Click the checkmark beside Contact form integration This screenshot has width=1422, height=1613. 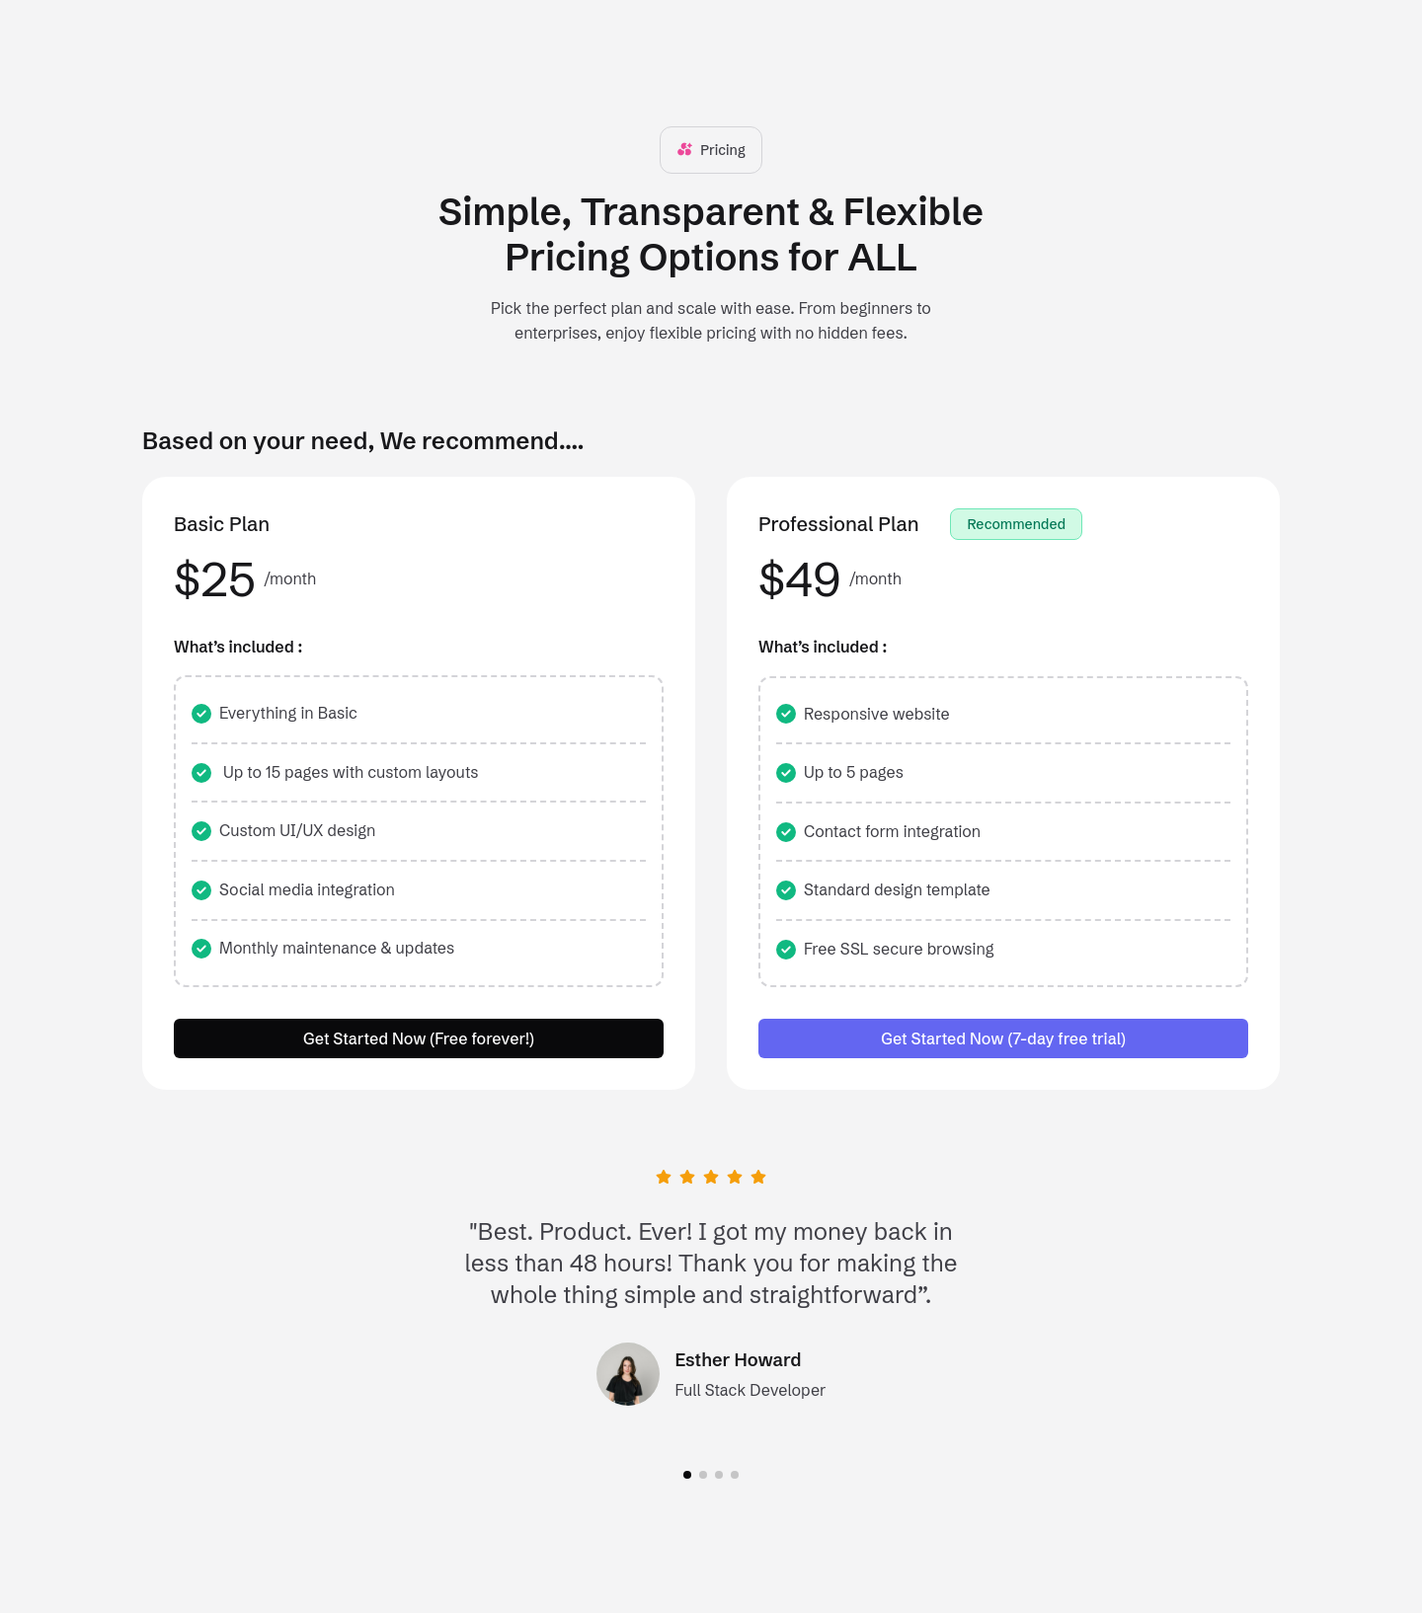786,832
